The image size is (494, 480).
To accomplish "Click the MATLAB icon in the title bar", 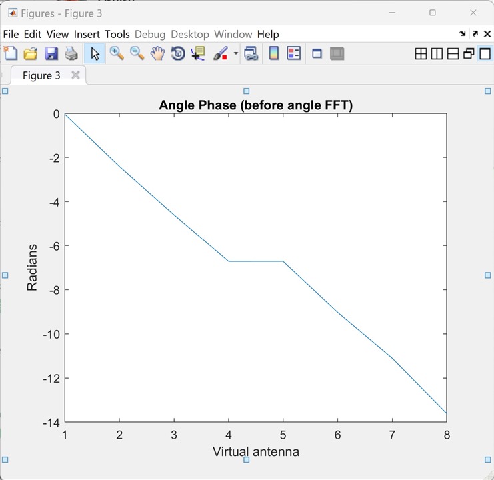I will pyautogui.click(x=13, y=13).
